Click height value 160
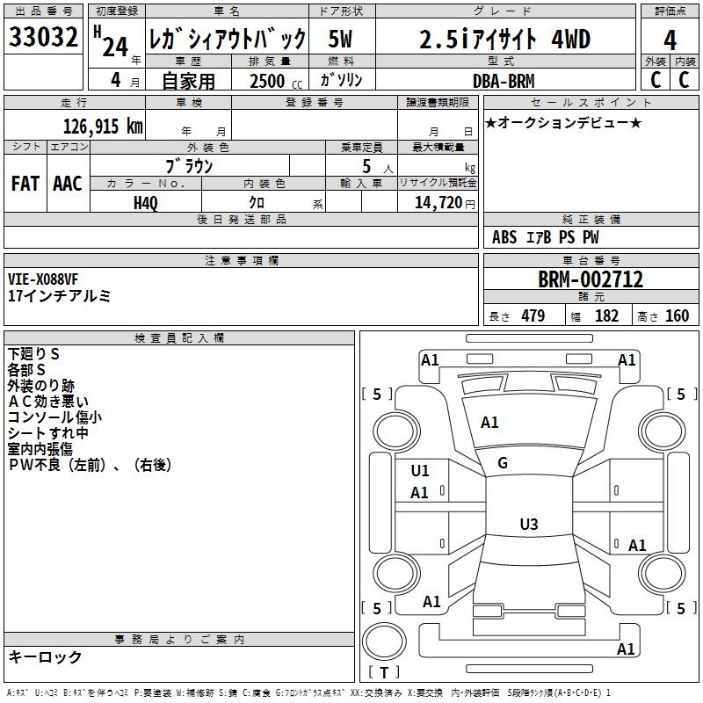Image resolution: width=703 pixels, height=703 pixels. click(677, 316)
